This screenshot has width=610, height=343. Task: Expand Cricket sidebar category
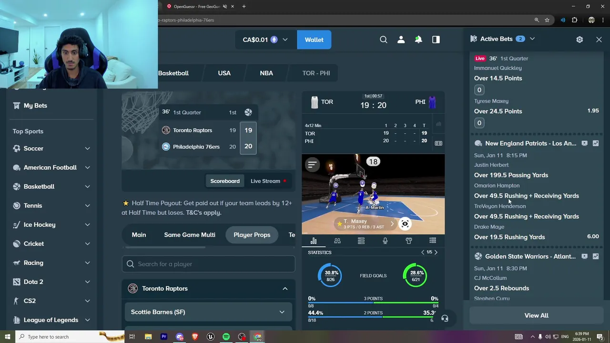pos(87,244)
